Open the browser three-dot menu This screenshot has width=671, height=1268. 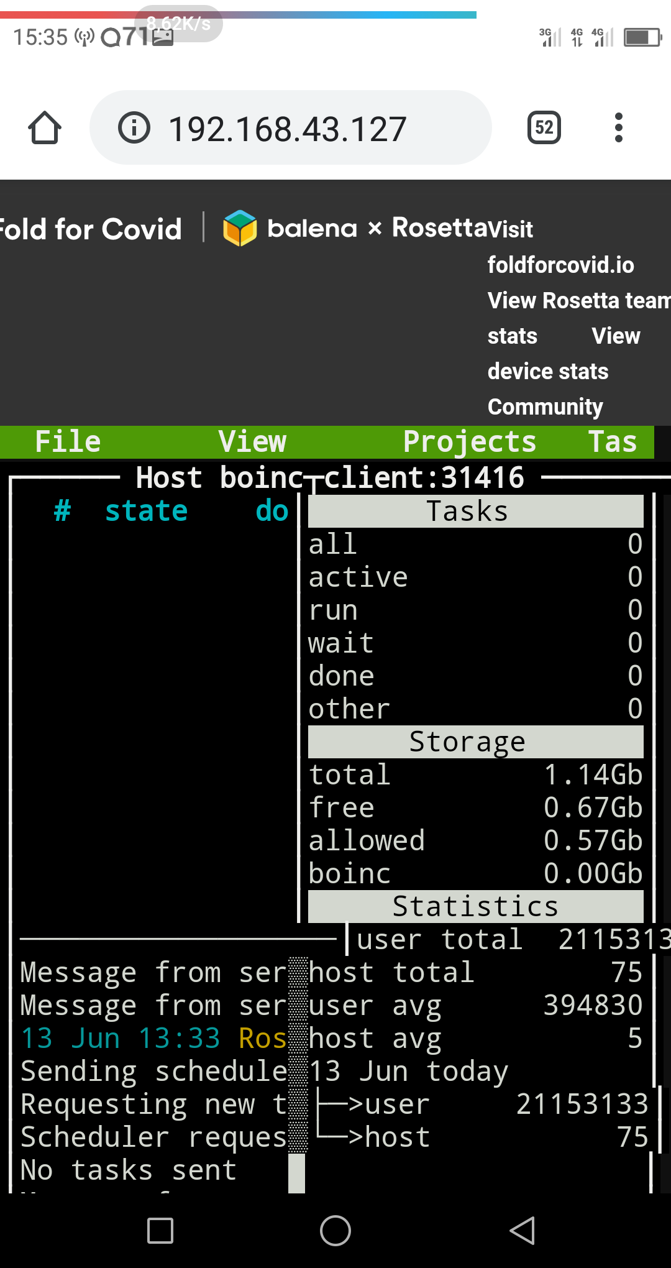(618, 128)
